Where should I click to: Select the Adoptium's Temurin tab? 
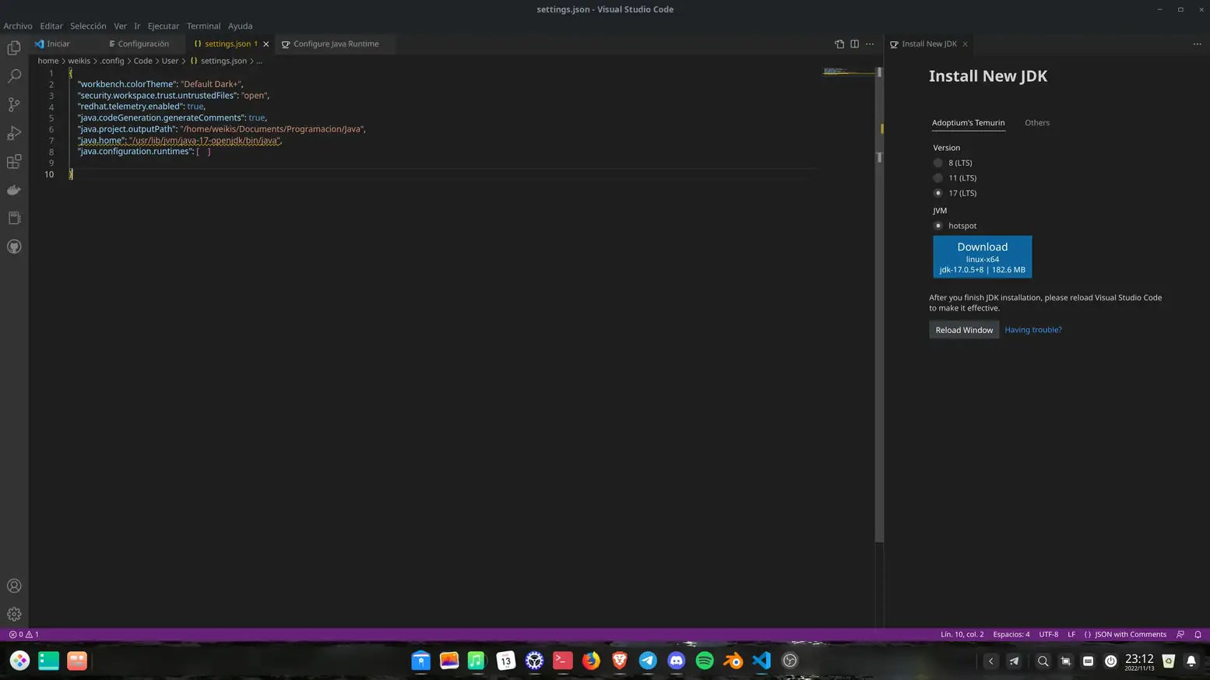(x=968, y=123)
